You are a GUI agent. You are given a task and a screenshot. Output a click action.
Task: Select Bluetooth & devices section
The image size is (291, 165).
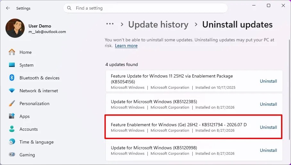click(39, 78)
